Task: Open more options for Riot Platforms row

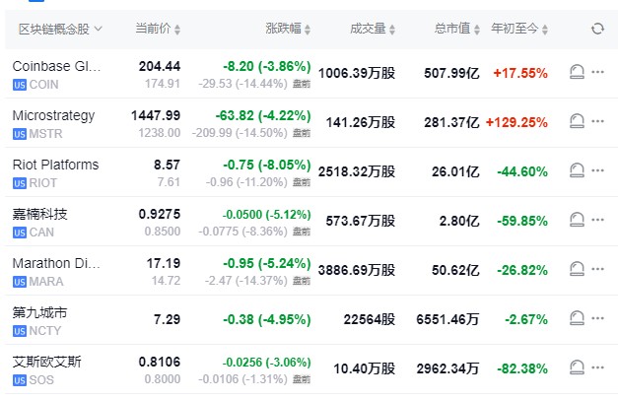Action: pos(598,170)
